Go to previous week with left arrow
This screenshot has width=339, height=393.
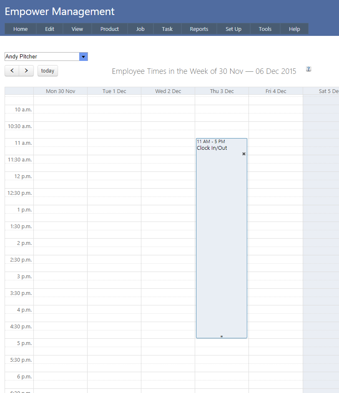tap(12, 71)
